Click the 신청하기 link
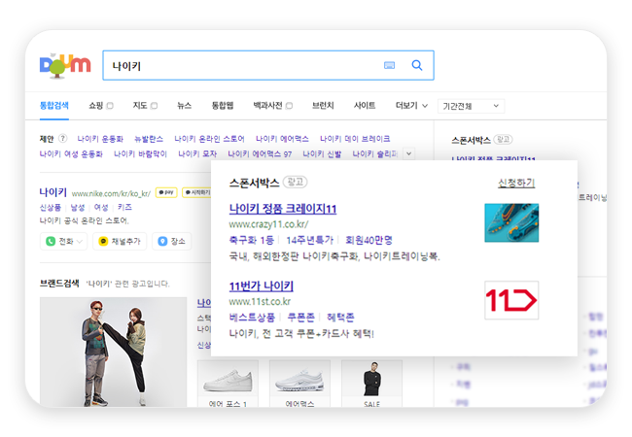Screen dimensions: 632x437 click(516, 184)
